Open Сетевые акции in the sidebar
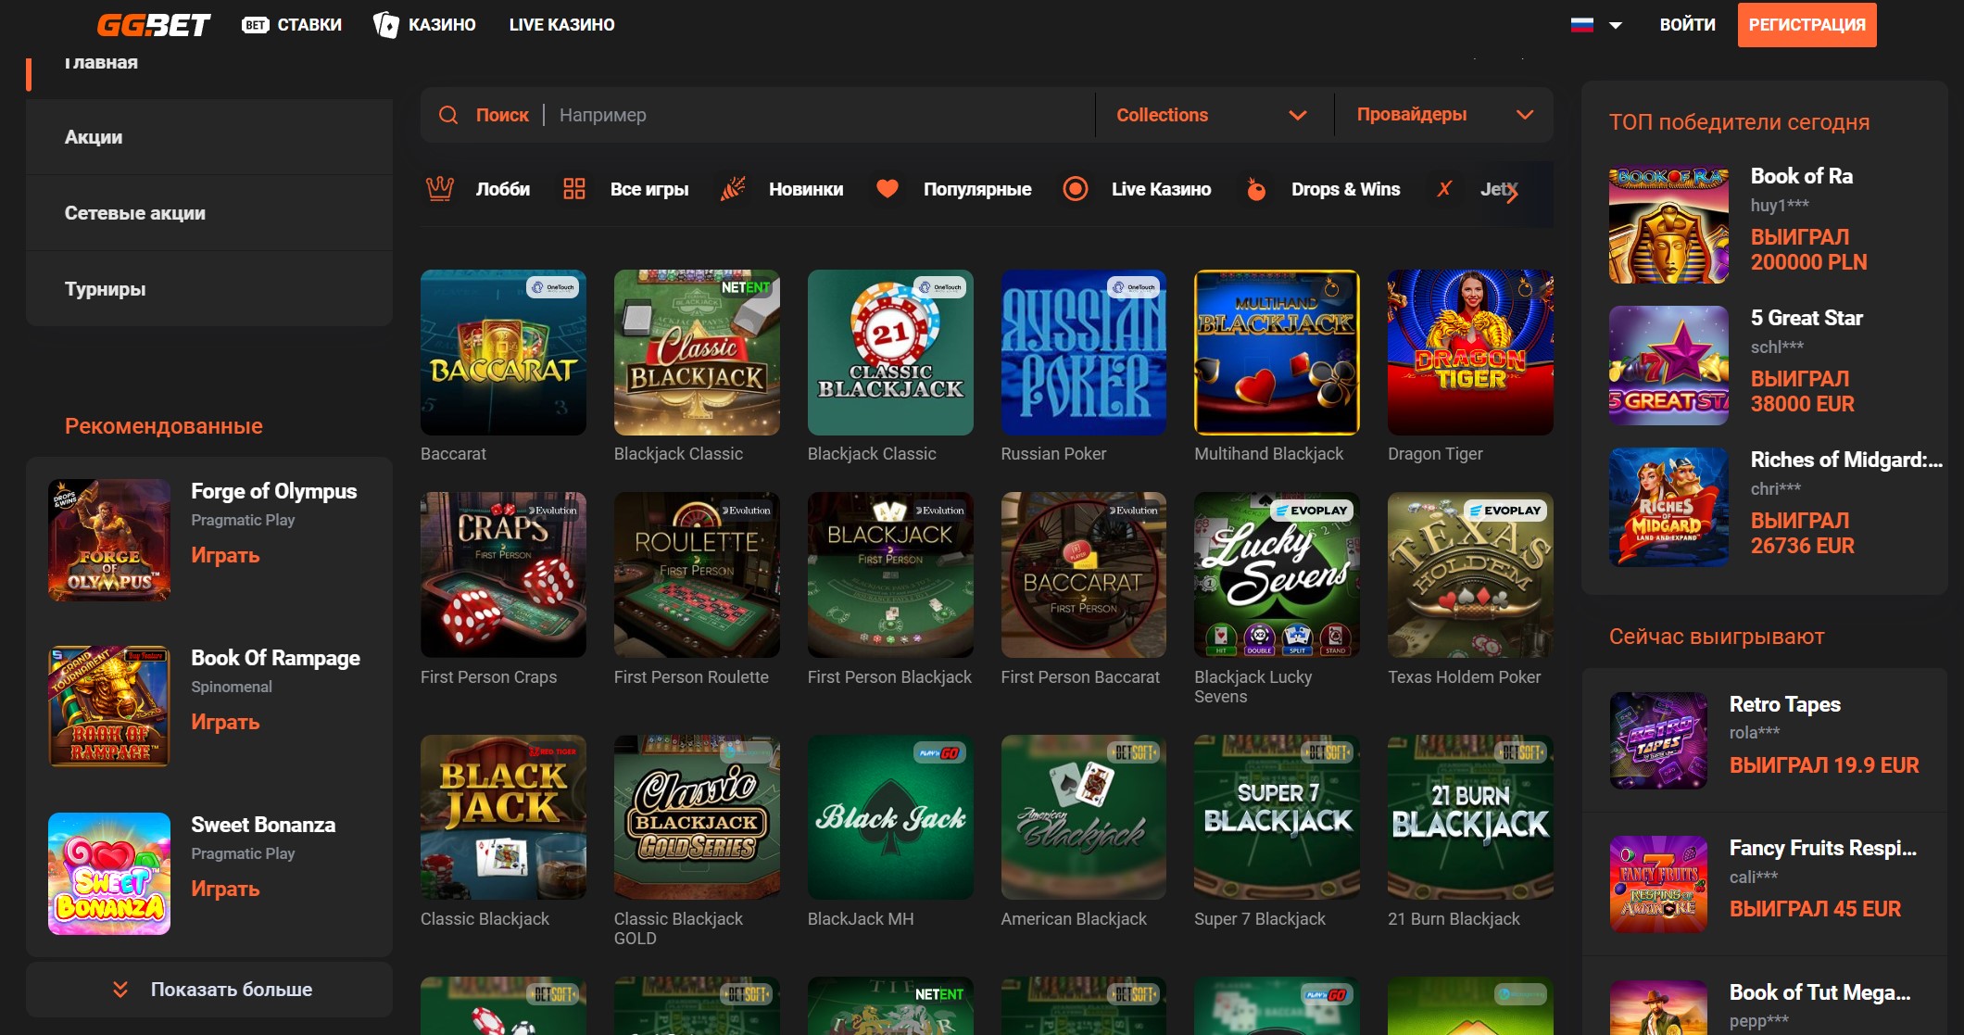This screenshot has height=1035, width=1964. [209, 213]
